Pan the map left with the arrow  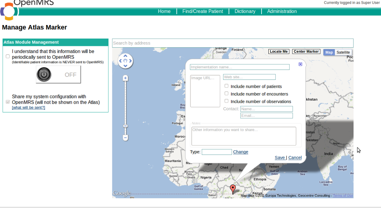point(120,61)
